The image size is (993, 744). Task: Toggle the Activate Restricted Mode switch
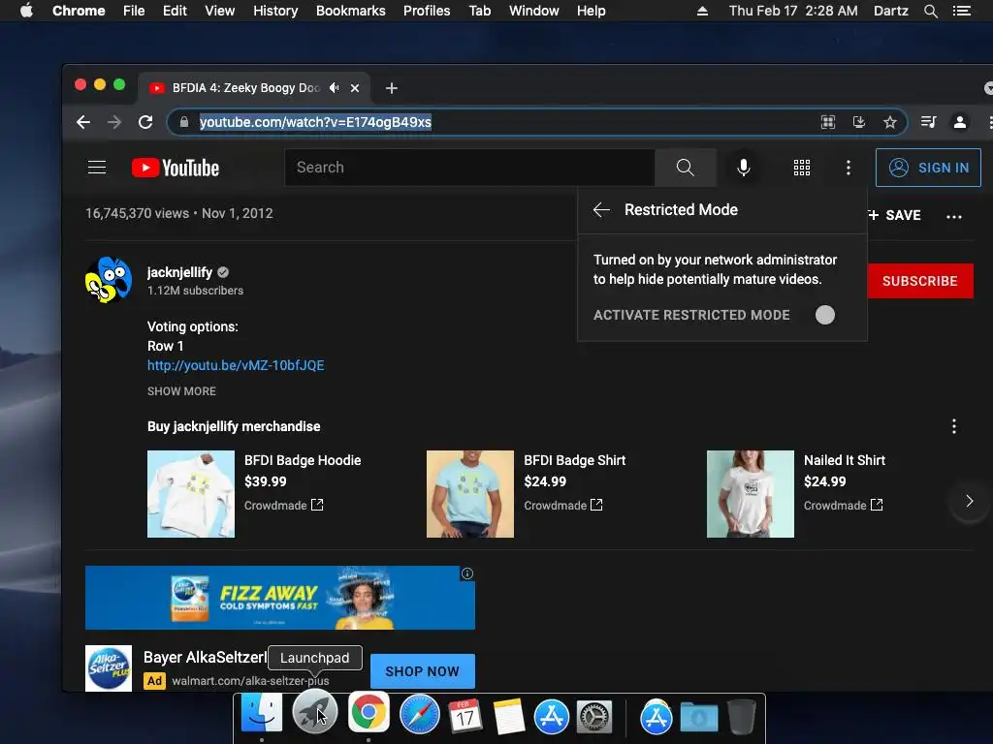coord(824,315)
